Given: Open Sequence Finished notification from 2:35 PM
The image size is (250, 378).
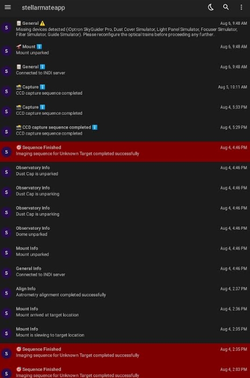Looking at the screenshot, I should [125, 353].
